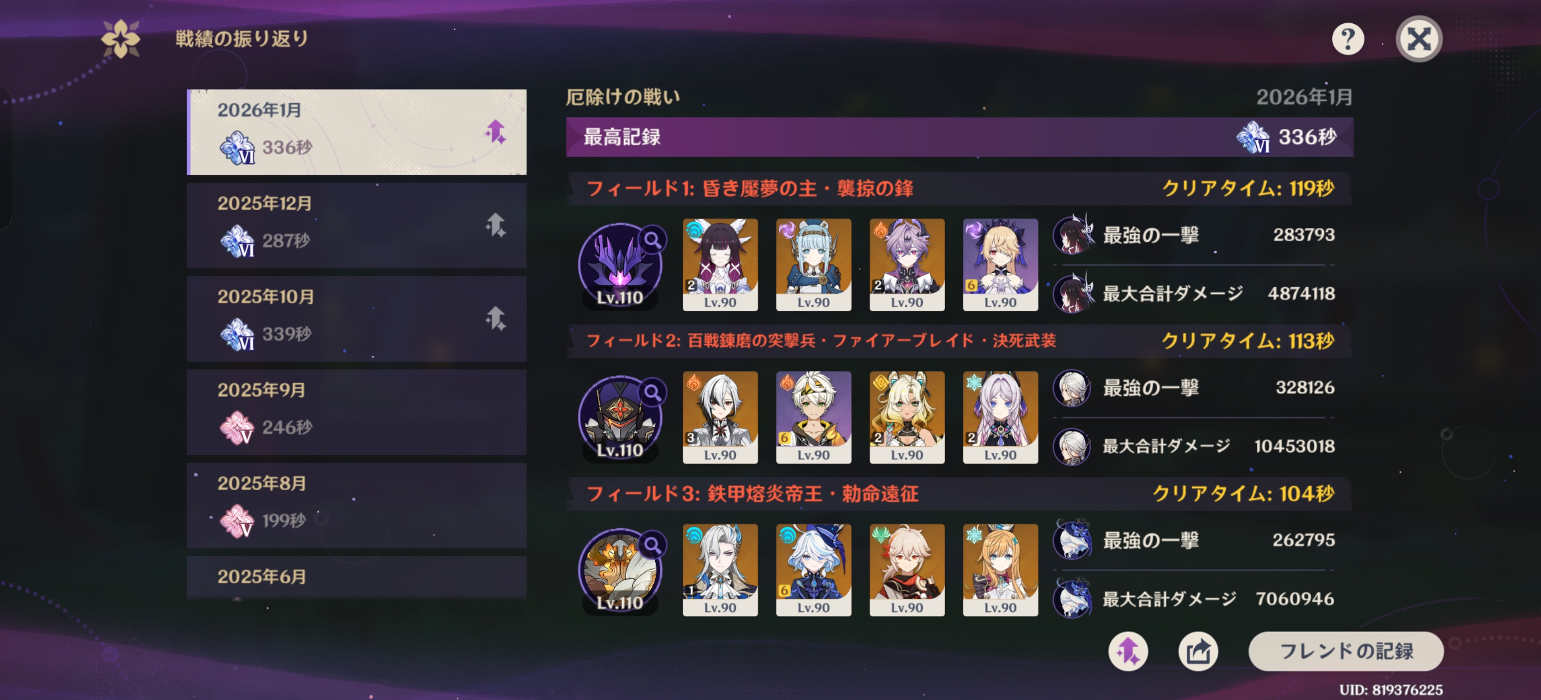The width and height of the screenshot is (1541, 700).
Task: Select the 2025年6月 record entry
Action: (x=357, y=577)
